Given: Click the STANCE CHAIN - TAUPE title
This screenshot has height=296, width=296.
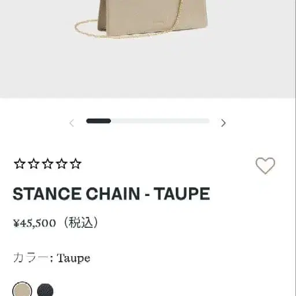Looking at the screenshot, I should [x=111, y=194].
